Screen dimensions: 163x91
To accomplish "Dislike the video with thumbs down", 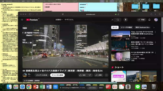I will point(90,75).
